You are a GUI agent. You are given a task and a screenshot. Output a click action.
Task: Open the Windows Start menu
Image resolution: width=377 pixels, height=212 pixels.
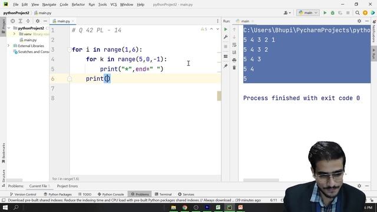pyautogui.click(x=5, y=207)
